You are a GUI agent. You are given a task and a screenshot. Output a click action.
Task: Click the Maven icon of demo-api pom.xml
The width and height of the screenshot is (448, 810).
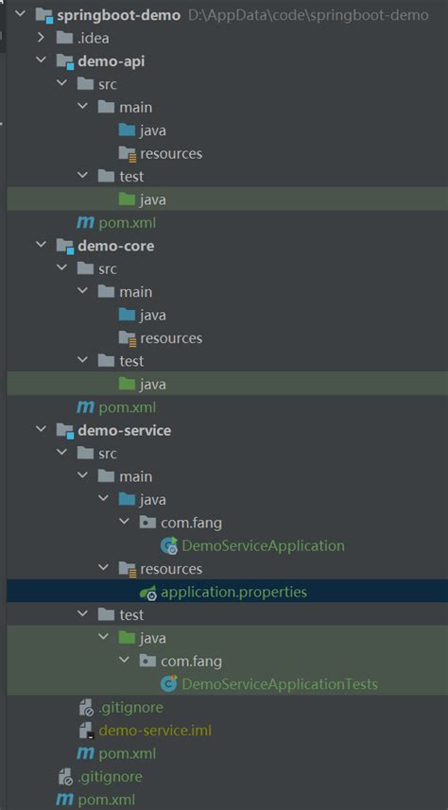[x=85, y=223]
